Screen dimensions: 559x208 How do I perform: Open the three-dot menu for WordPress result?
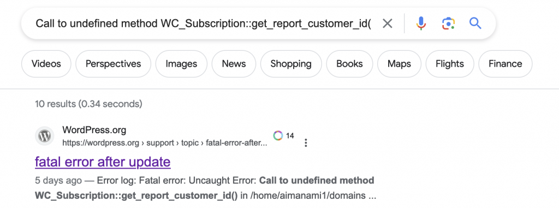pyautogui.click(x=306, y=142)
